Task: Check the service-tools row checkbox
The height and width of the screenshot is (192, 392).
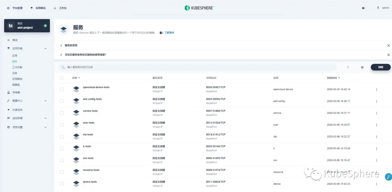Action: pos(61,113)
